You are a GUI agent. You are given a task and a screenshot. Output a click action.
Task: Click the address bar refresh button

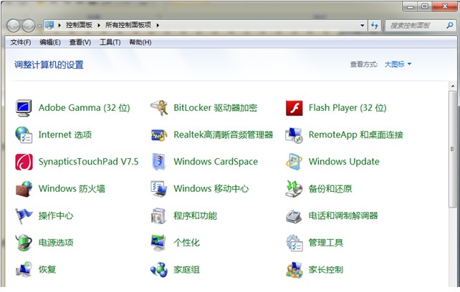pyautogui.click(x=375, y=25)
